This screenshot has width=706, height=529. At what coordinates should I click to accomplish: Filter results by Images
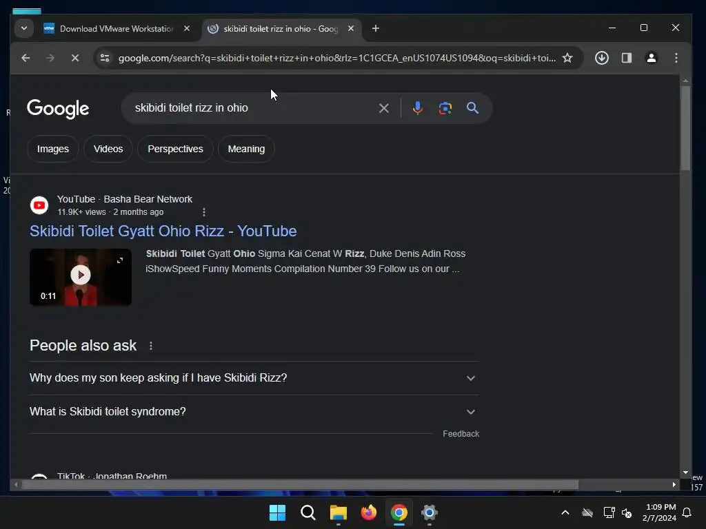(52, 149)
